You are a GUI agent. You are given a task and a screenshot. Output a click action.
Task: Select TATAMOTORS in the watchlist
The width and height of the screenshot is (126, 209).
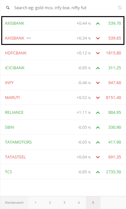click(x=18, y=142)
